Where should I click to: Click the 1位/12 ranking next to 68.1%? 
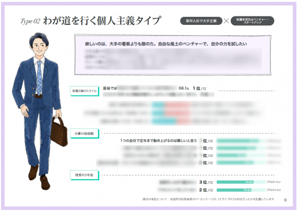200,89
